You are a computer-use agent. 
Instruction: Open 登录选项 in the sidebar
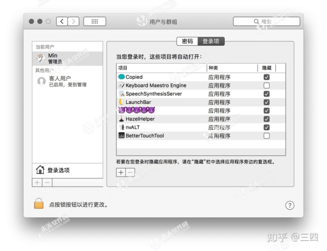click(x=68, y=170)
